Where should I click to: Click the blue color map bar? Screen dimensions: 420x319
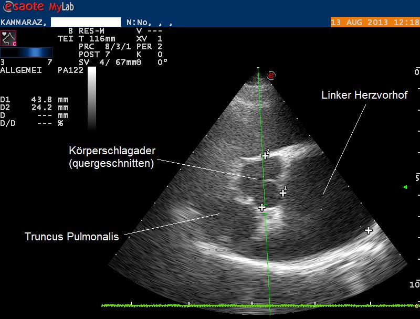pos(26,52)
